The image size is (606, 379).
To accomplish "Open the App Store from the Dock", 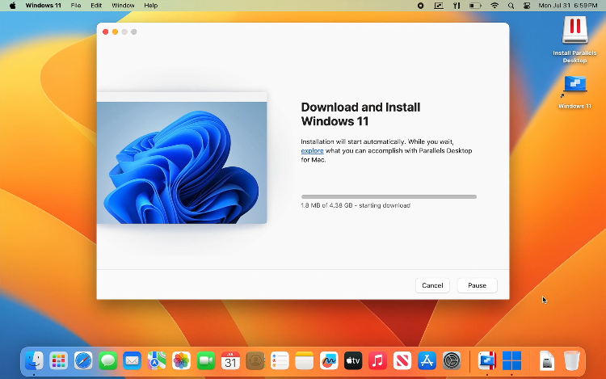I will (x=427, y=360).
